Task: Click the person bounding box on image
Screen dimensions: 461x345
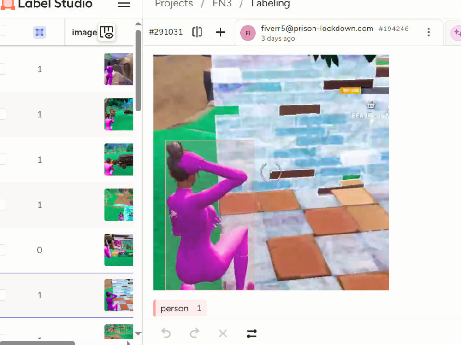Action: (x=210, y=215)
